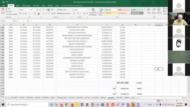190x107 pixels.
Task: Toggle center horizontal alignment
Action: 46,13
